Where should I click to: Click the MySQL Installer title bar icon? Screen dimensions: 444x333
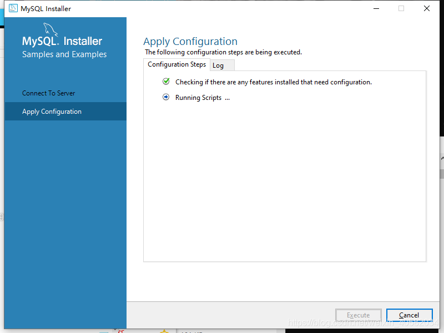(13, 8)
